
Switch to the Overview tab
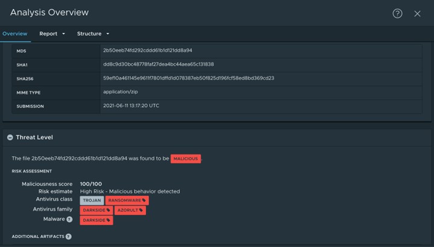(x=14, y=34)
